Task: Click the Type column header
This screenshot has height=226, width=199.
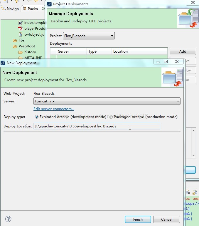Action: click(99, 51)
